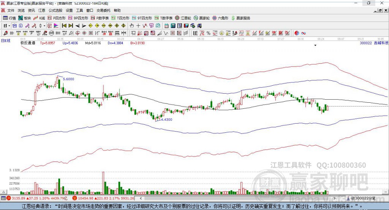Select the Gann fan lines tool
Image resolution: width=389 pixels, height=210 pixels.
140,33
